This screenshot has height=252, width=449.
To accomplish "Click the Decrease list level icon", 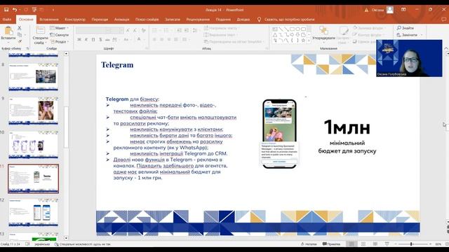I will pyautogui.click(x=180, y=30).
